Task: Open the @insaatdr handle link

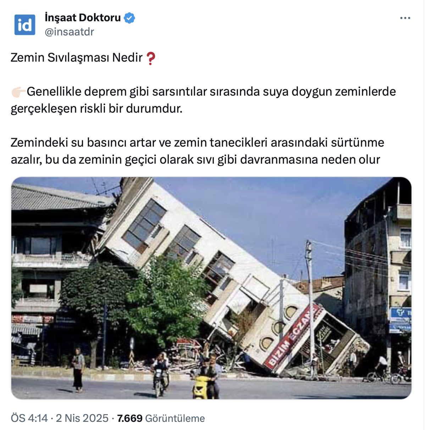Action: (x=70, y=32)
